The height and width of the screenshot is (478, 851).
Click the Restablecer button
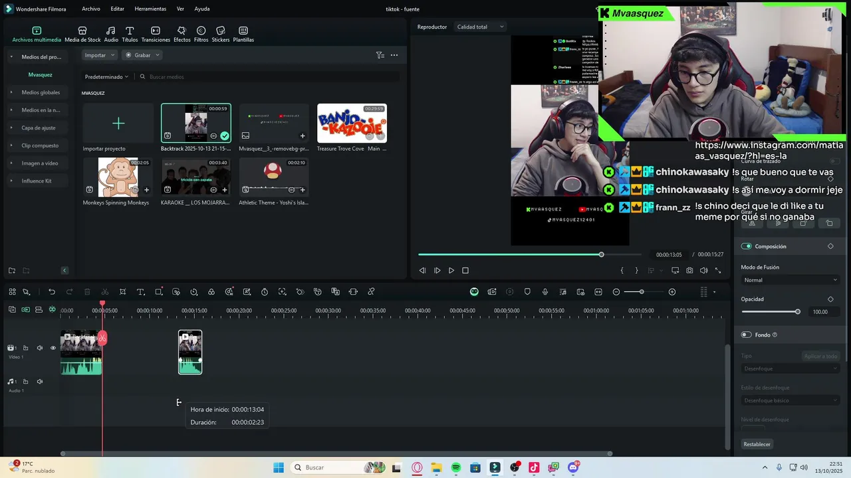[x=757, y=444]
